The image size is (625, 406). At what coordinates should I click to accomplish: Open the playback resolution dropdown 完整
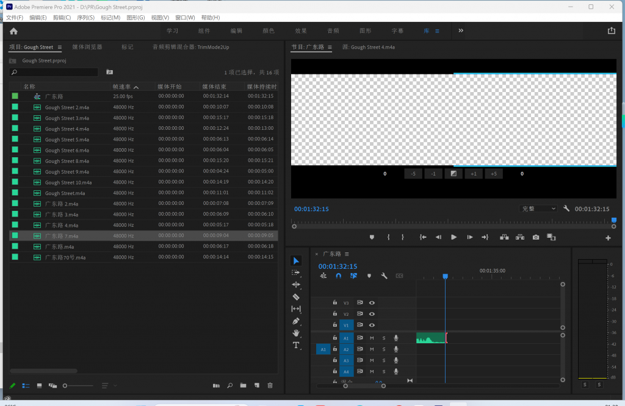pos(538,208)
